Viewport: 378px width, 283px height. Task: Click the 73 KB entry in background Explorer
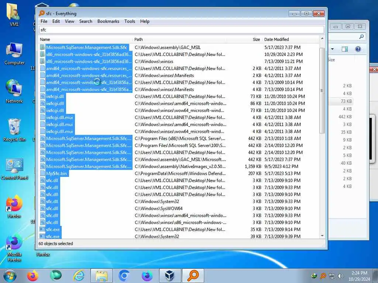[x=346, y=101]
